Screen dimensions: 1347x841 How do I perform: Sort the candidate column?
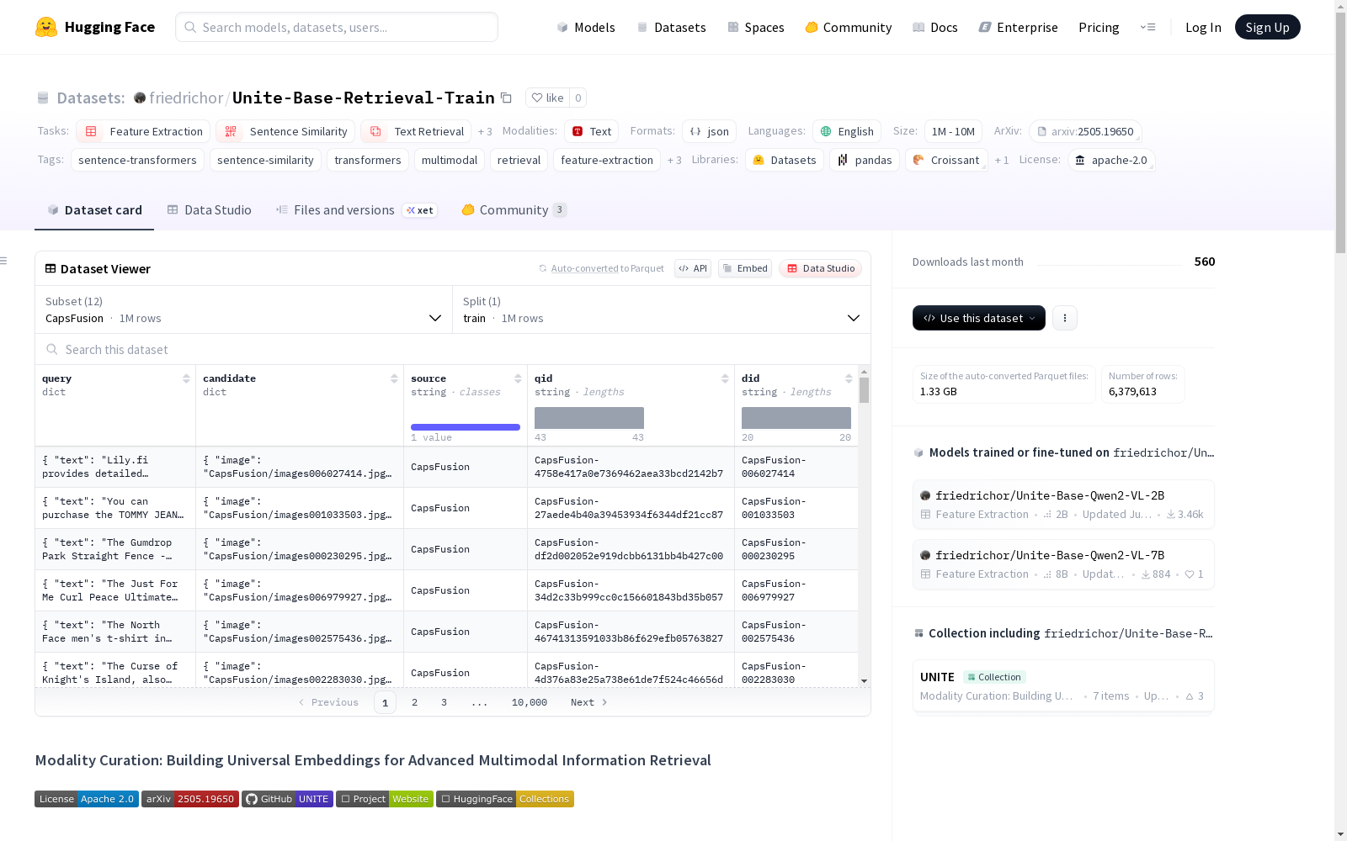394,378
